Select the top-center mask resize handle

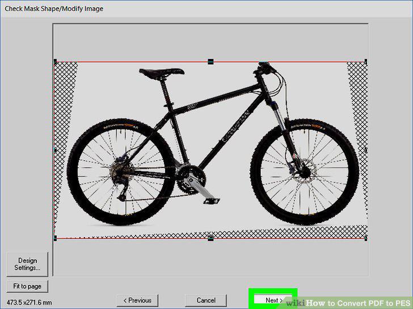[x=210, y=62]
